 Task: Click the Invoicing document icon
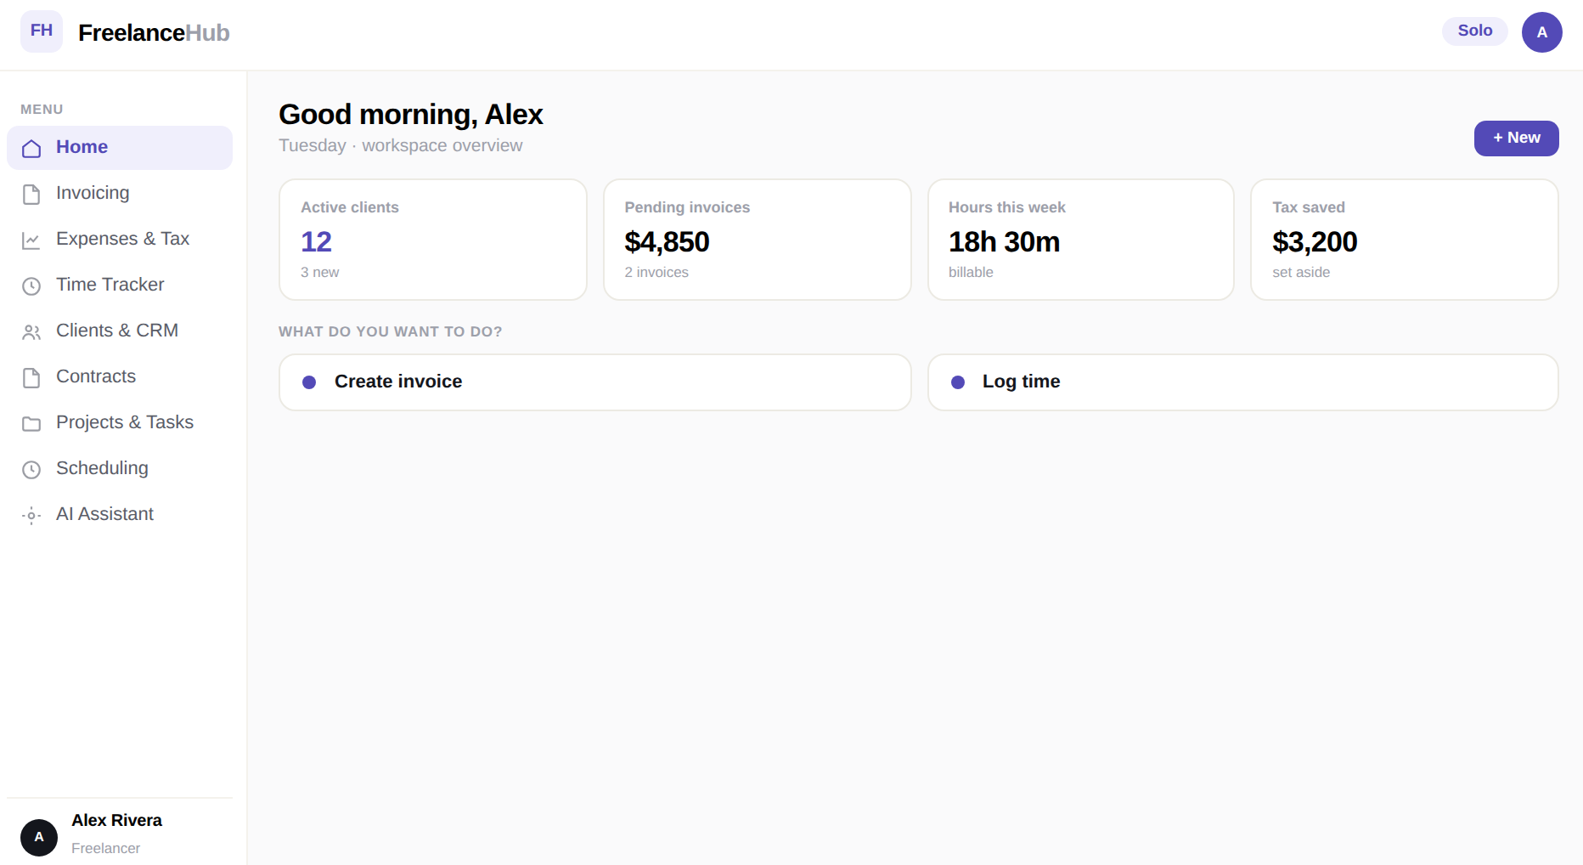point(31,195)
